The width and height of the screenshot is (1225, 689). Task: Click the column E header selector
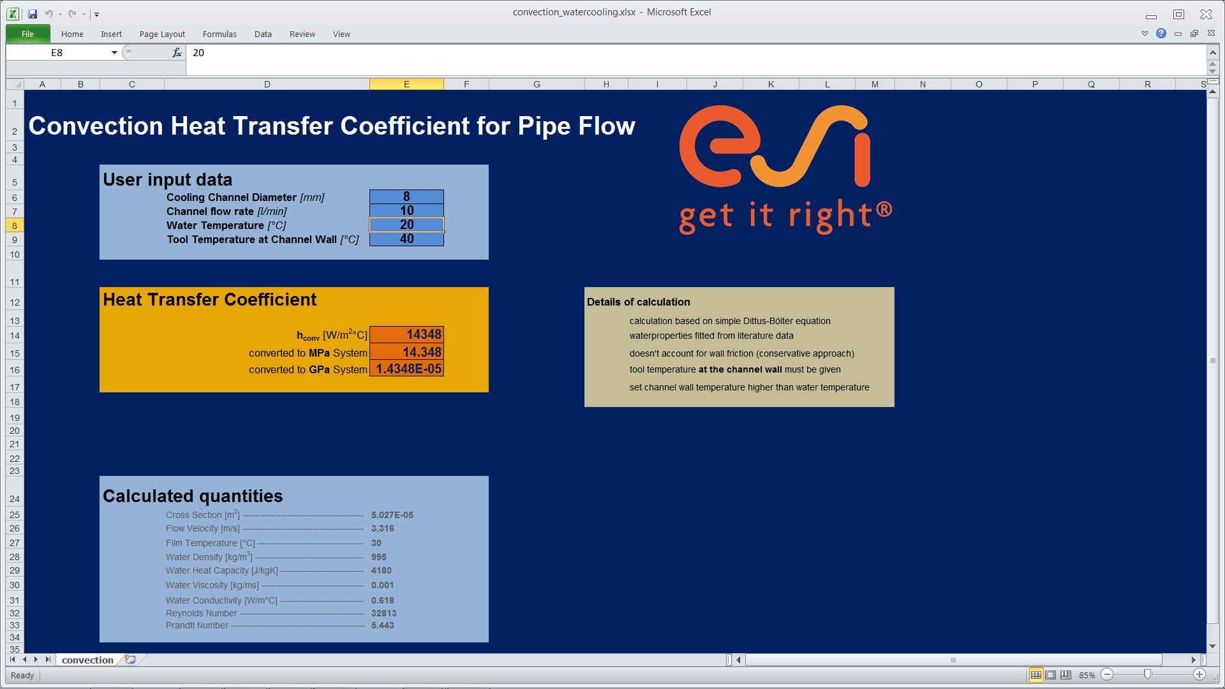[407, 84]
